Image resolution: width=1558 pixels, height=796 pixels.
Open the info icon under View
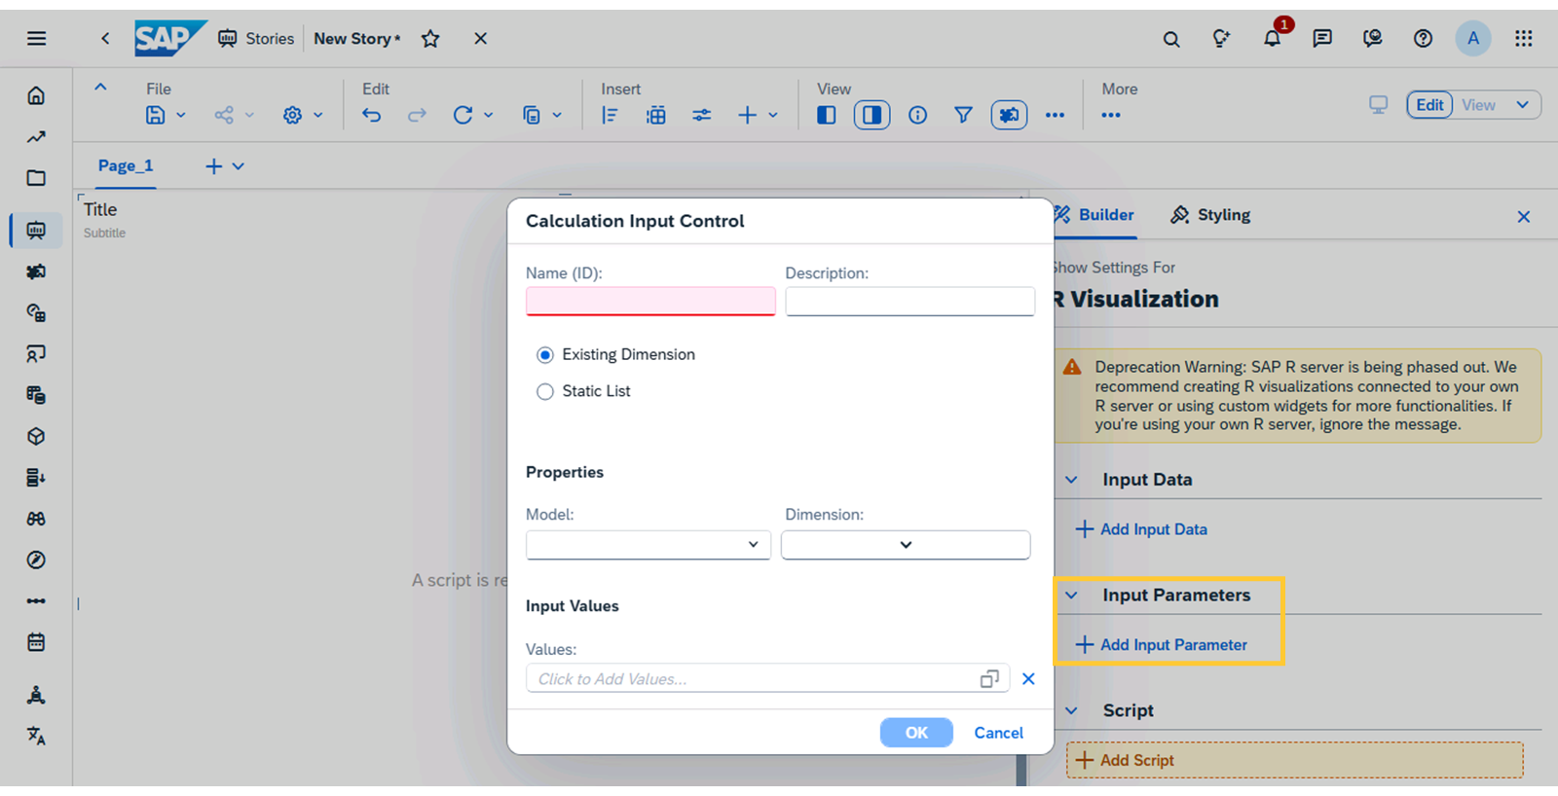[917, 115]
